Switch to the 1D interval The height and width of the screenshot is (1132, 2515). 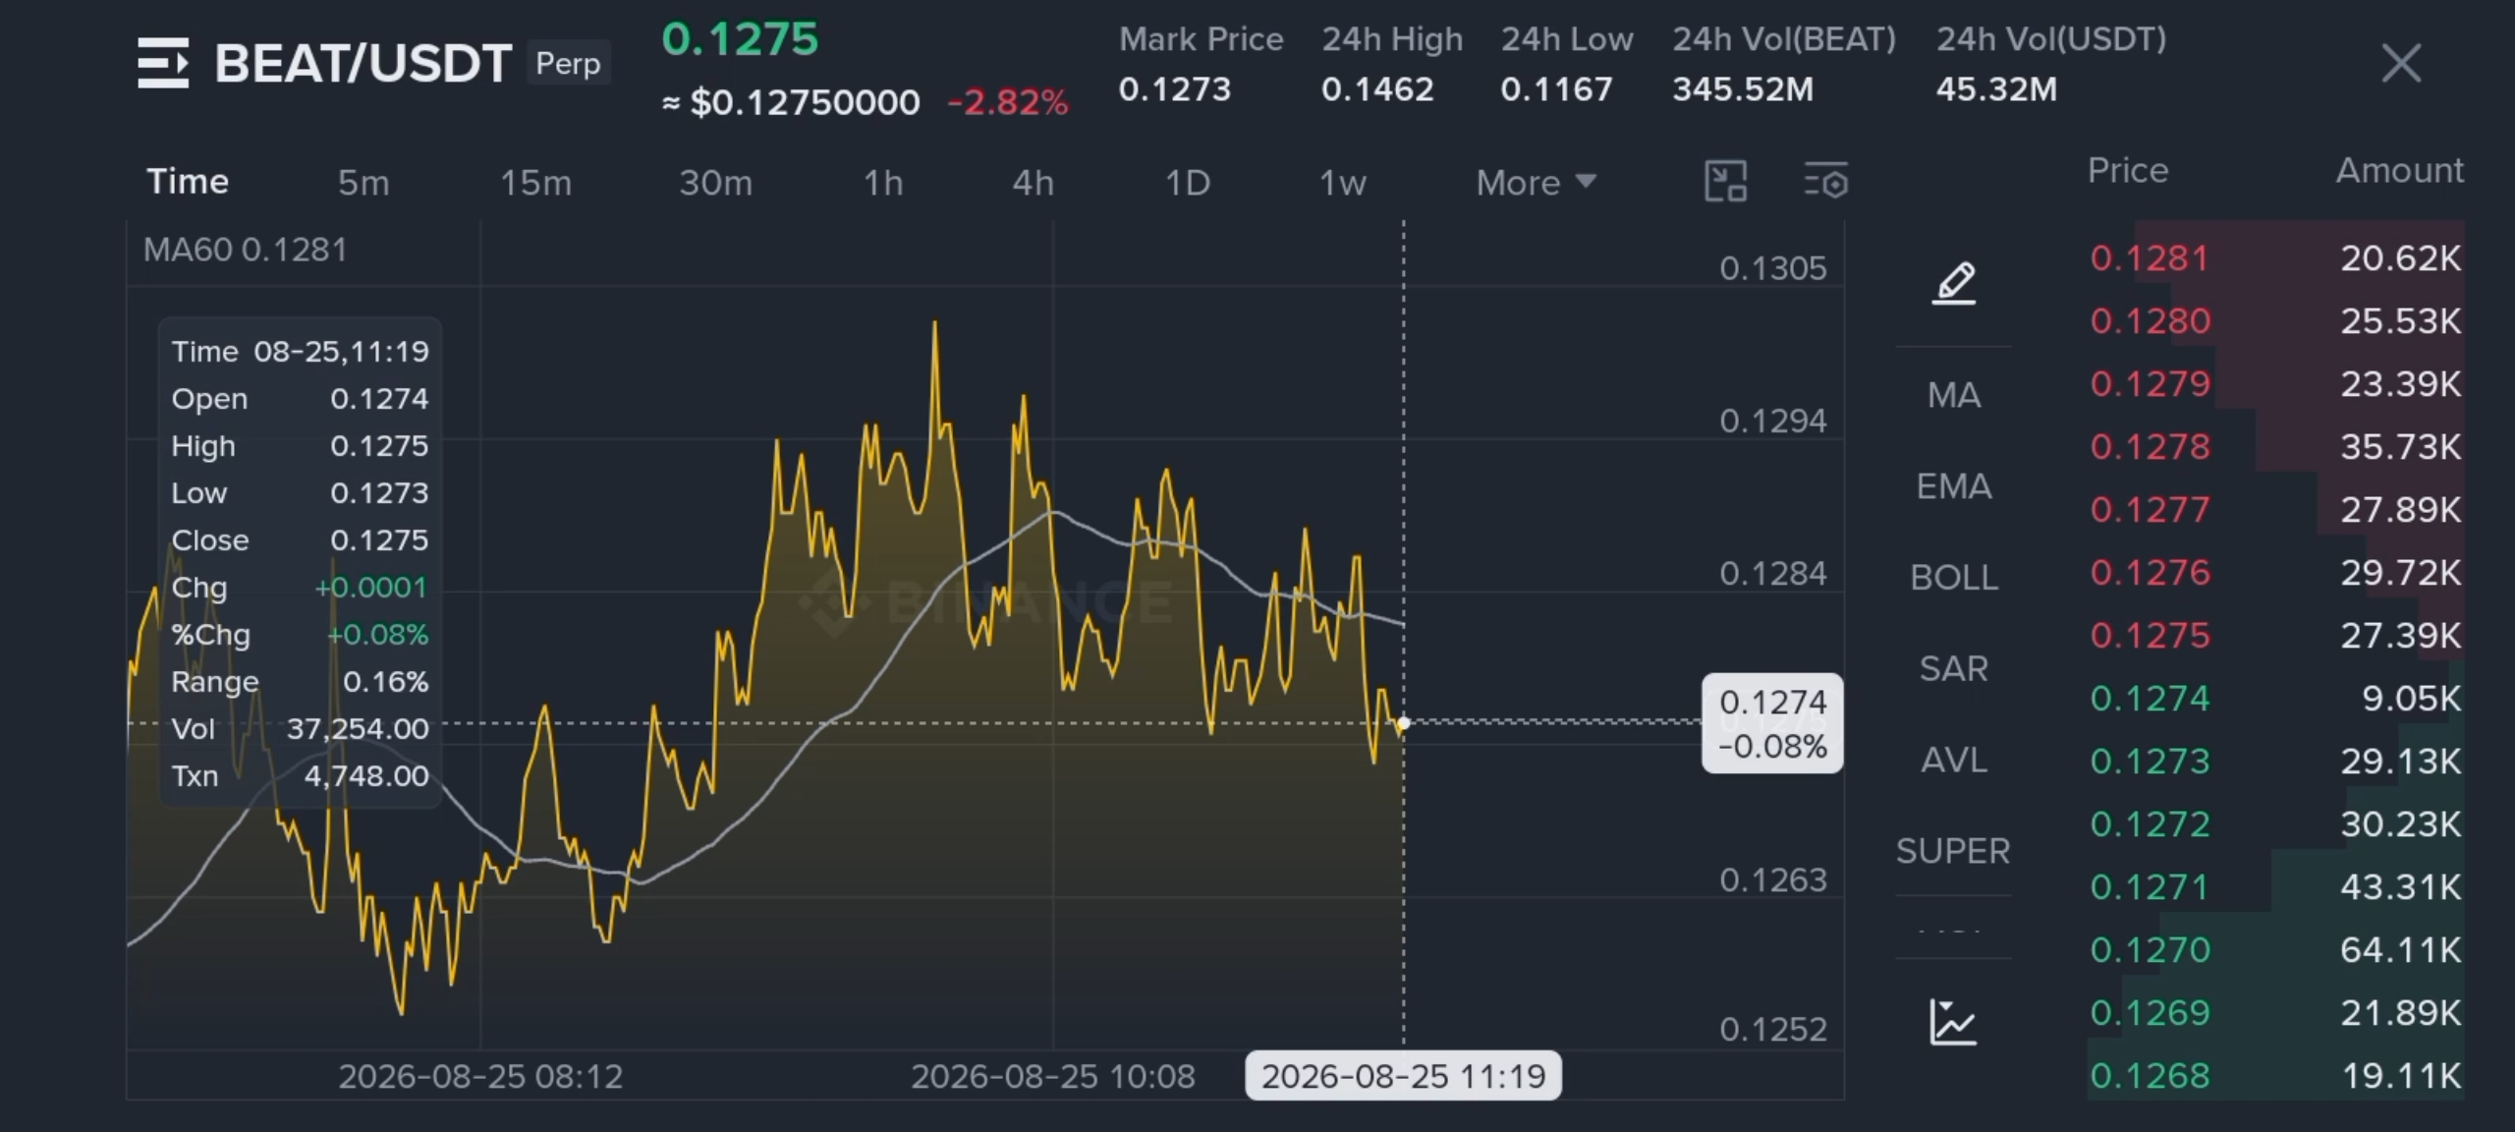click(1188, 183)
